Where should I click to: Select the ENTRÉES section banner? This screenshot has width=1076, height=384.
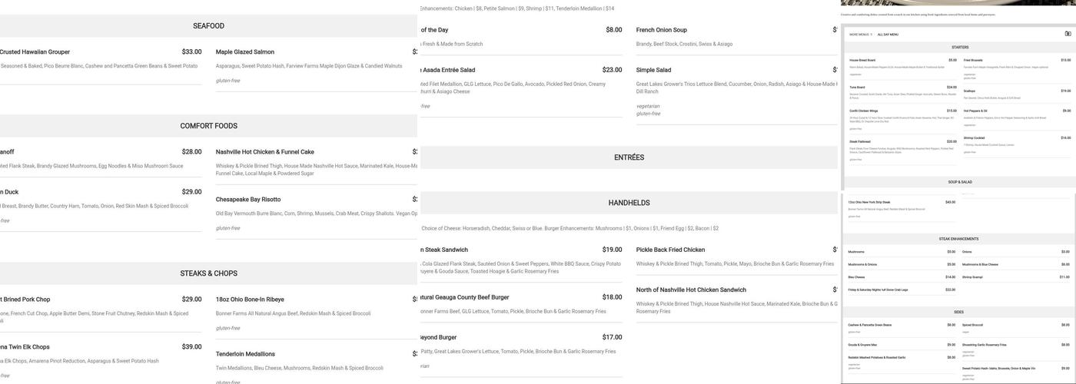coord(629,157)
